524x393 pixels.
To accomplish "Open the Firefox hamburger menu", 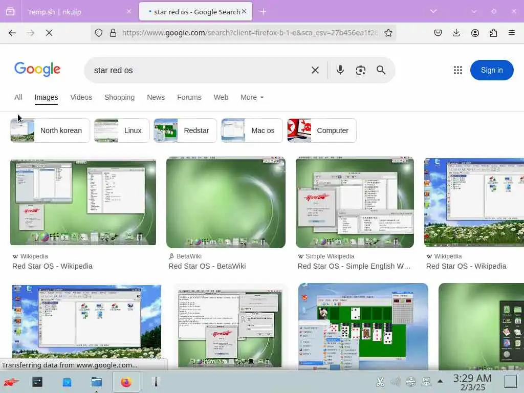I will coord(512,33).
